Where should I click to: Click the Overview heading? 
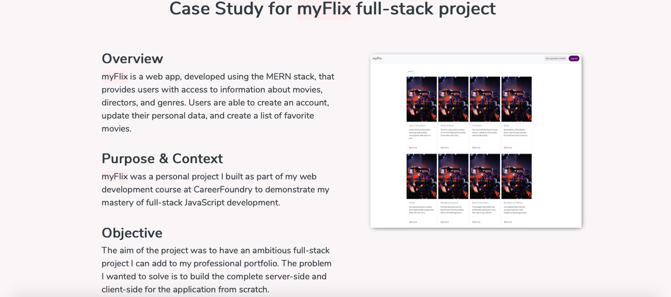pyautogui.click(x=132, y=59)
